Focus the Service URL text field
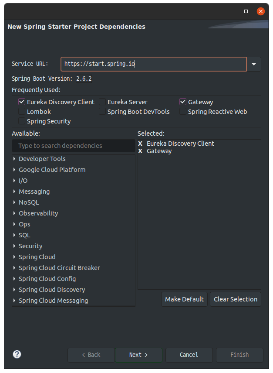The image size is (273, 373). point(154,64)
